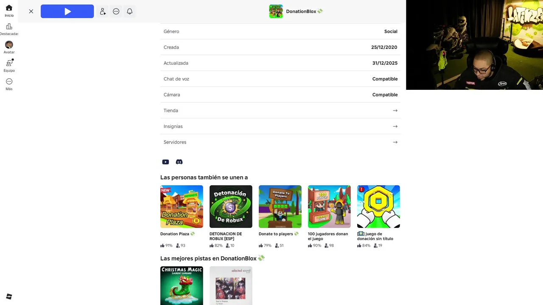The width and height of the screenshot is (543, 305).
Task: Click the 79% rating under Donate to players
Action: point(265,246)
